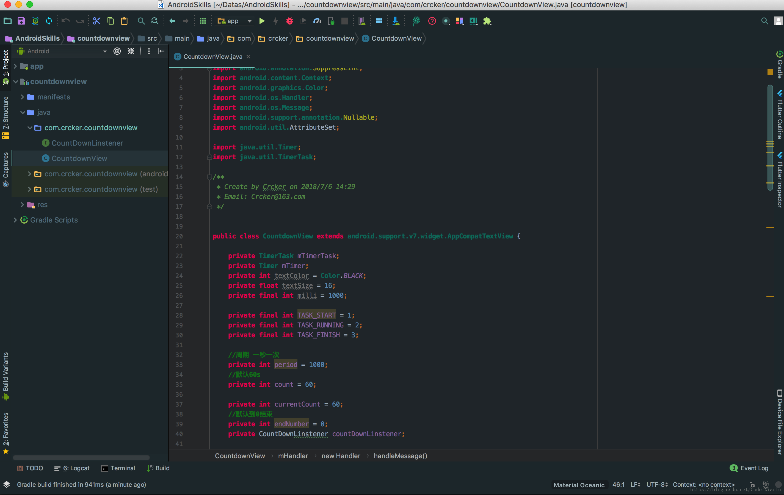Click the red Debug bug icon
Viewport: 784px width, 495px height.
pyautogui.click(x=289, y=21)
